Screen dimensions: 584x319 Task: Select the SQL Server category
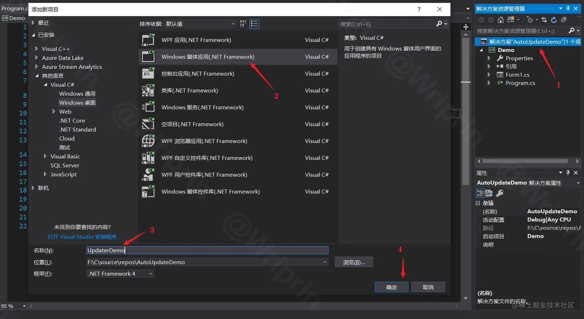pyautogui.click(x=65, y=165)
